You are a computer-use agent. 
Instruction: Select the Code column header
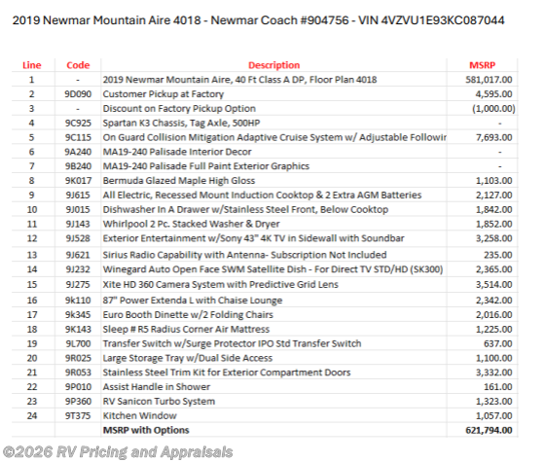point(78,65)
